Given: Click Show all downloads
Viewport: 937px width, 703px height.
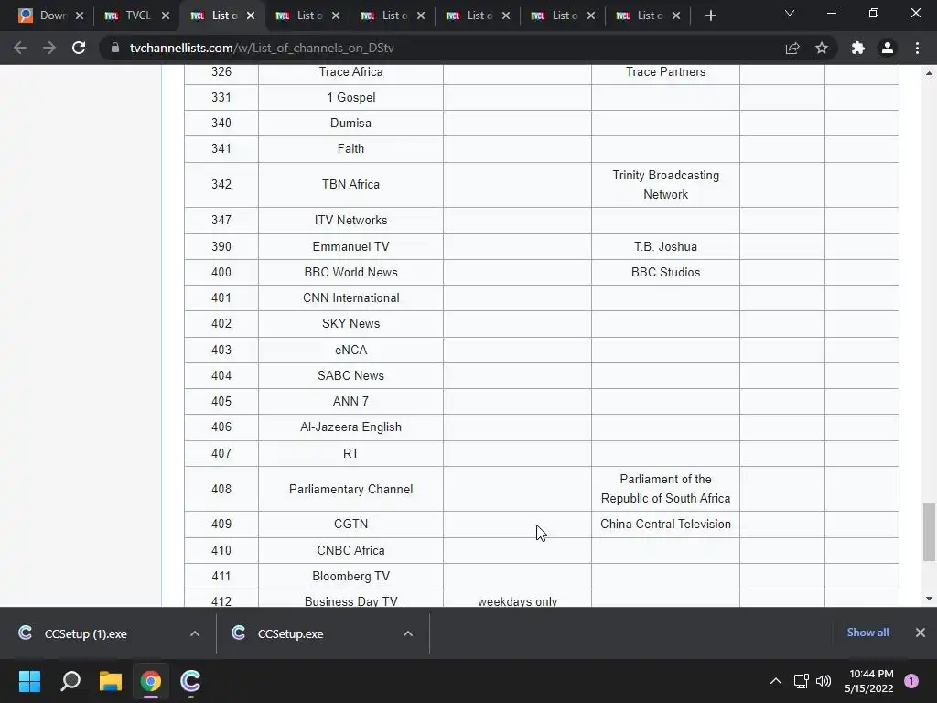Looking at the screenshot, I should [867, 633].
